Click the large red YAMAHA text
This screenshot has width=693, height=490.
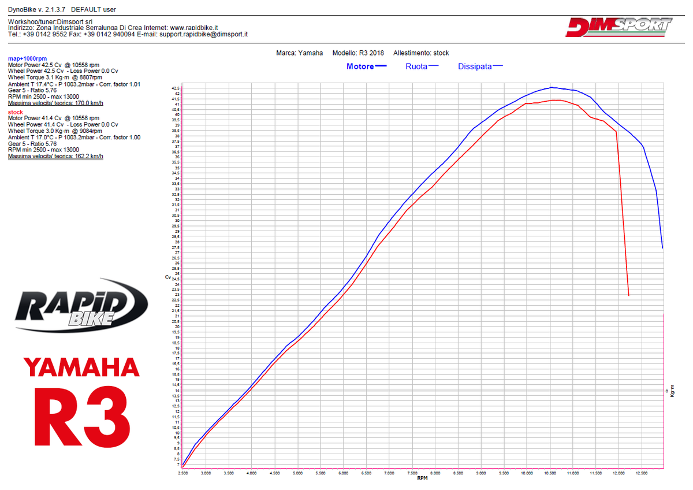click(81, 367)
